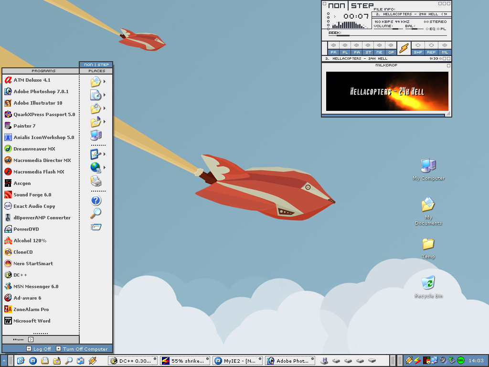This screenshot has height=367, width=489.
Task: Expand My Documents submenu arrow in Places
Action: (105, 81)
